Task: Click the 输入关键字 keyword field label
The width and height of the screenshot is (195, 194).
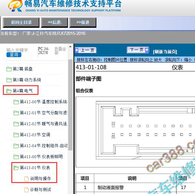Action: click(17, 50)
